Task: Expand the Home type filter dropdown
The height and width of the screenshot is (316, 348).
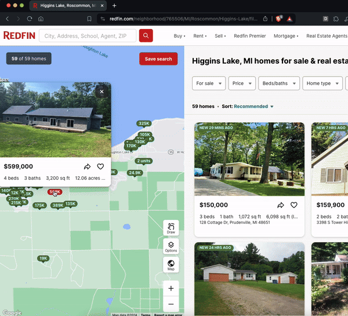Action: pos(322,83)
